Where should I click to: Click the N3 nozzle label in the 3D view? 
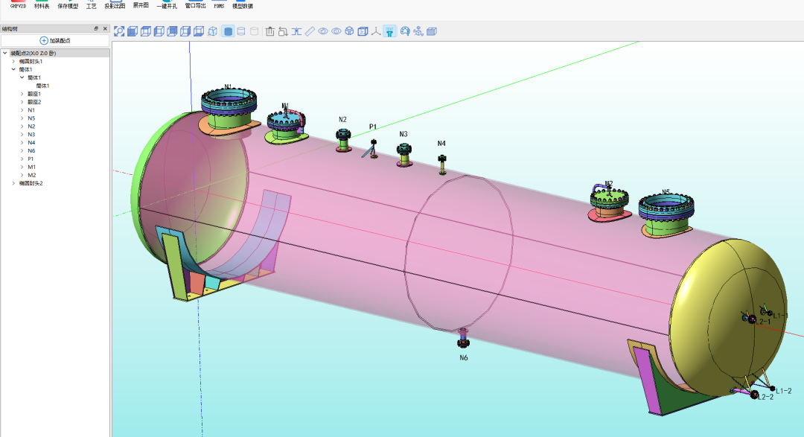pos(403,135)
